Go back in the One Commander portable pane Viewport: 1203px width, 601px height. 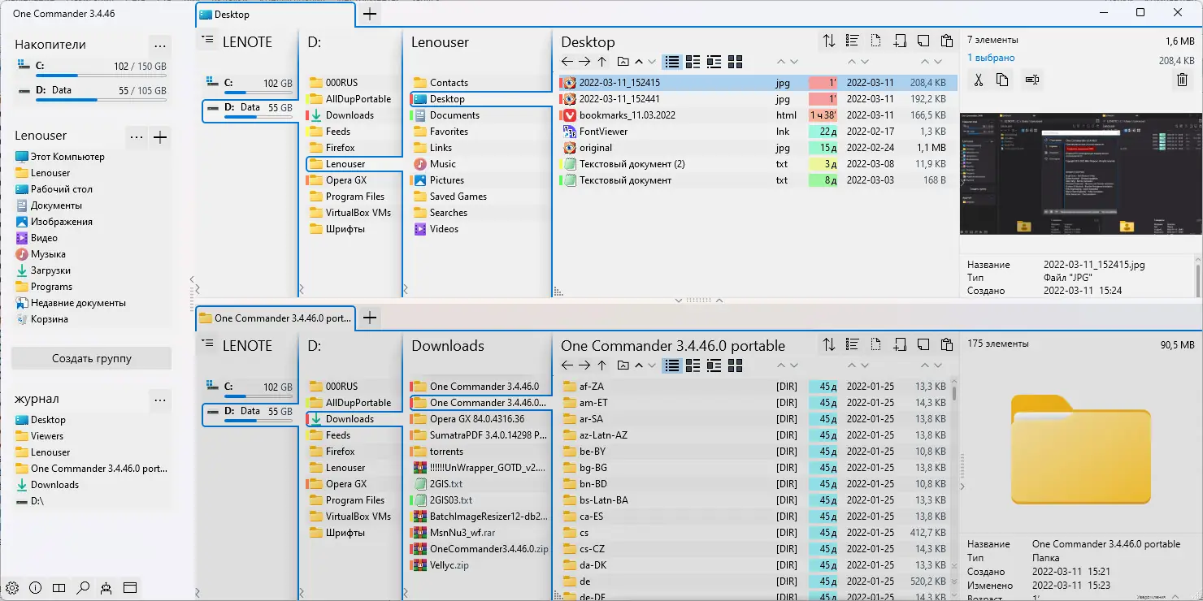click(567, 365)
